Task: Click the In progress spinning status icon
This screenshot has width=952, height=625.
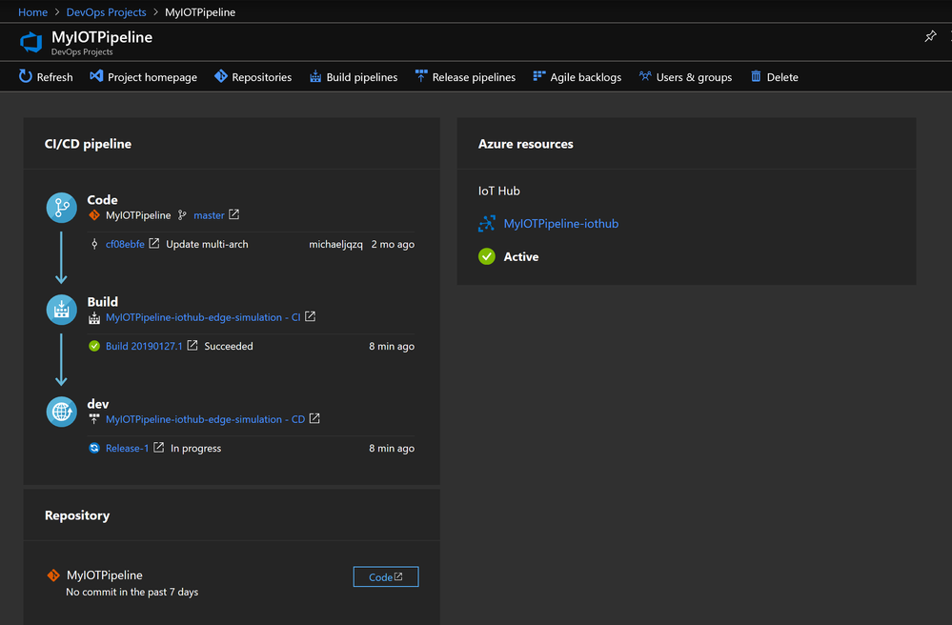Action: 94,448
